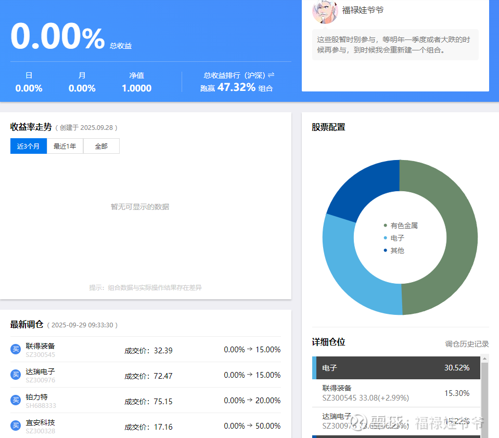Click the 净值 1.0000 value

coord(136,88)
